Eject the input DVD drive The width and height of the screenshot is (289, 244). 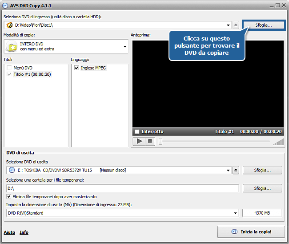(236, 25)
